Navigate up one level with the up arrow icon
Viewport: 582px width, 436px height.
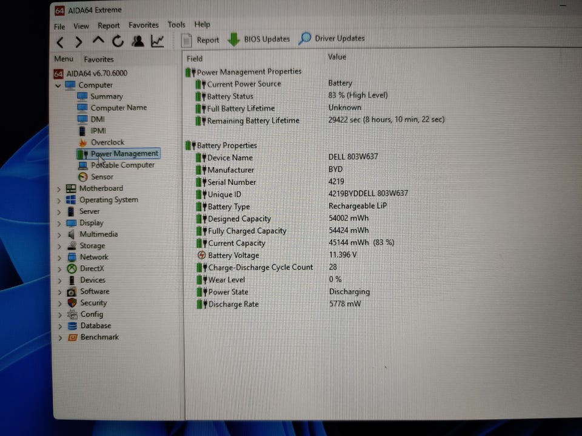(x=98, y=41)
